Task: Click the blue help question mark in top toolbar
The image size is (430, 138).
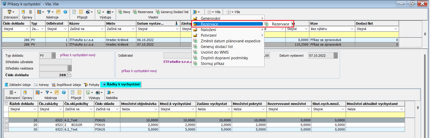Action: coord(65,12)
